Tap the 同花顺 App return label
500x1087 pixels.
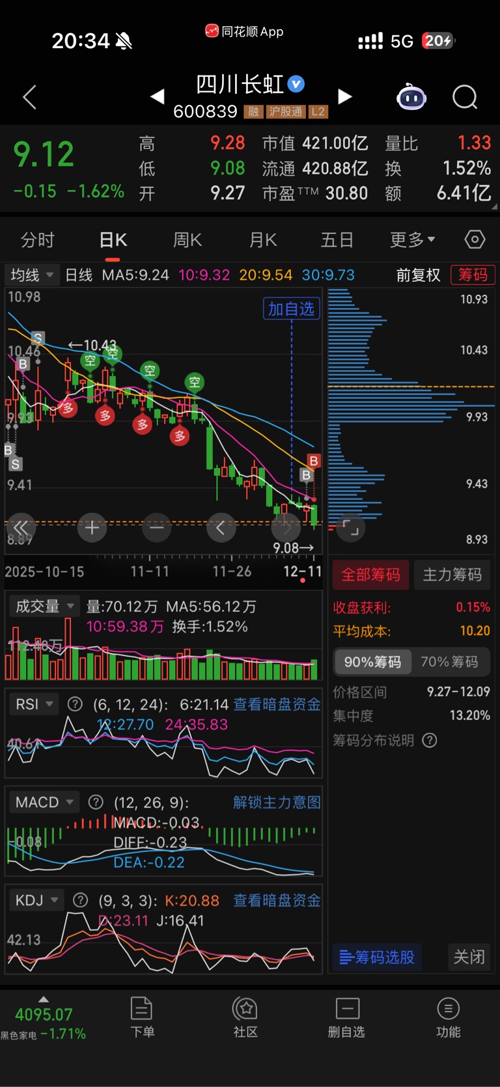click(245, 31)
